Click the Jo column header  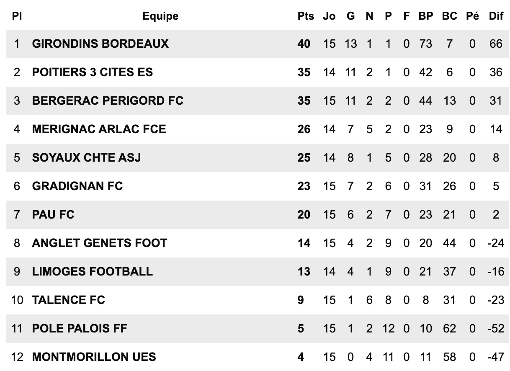pyautogui.click(x=329, y=16)
